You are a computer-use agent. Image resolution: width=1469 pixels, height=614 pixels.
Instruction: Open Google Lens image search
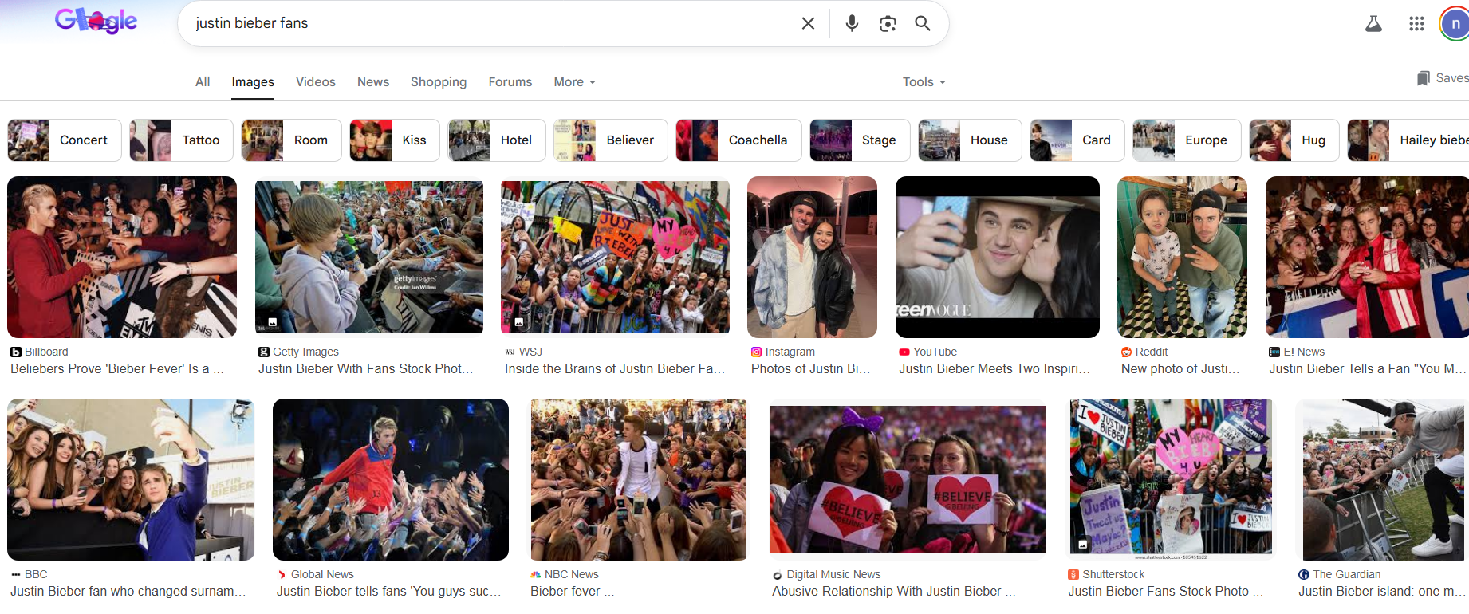click(888, 23)
